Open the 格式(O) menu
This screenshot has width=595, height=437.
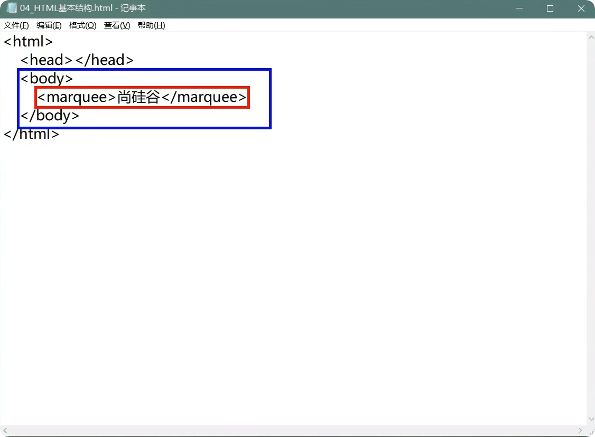(x=82, y=25)
